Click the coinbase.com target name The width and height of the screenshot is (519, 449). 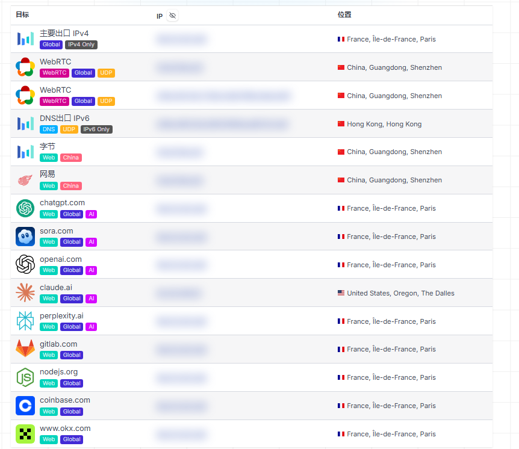tap(65, 400)
